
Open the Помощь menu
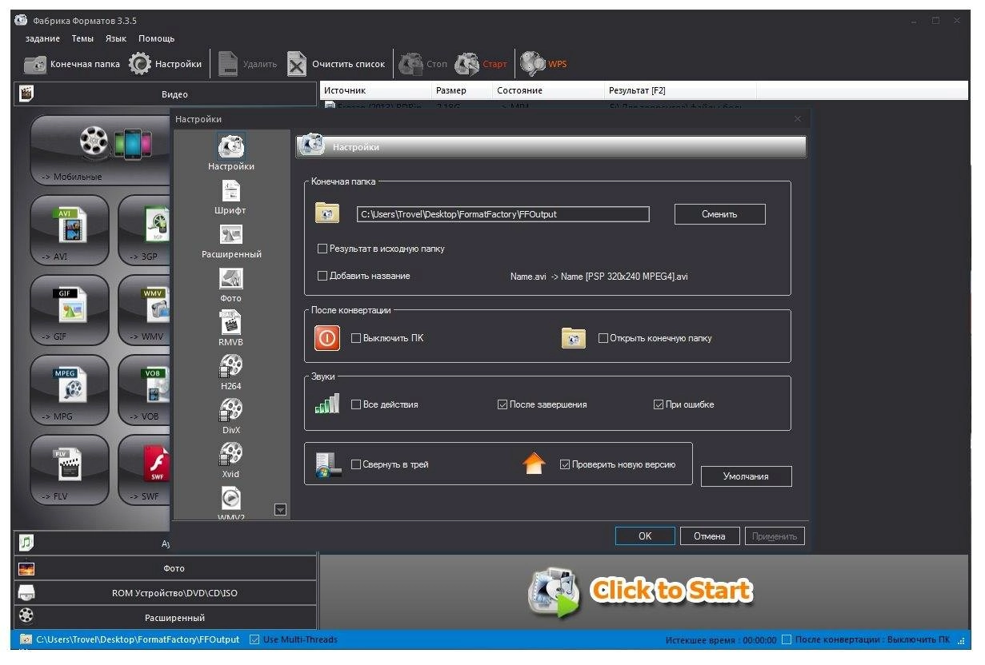tap(156, 38)
